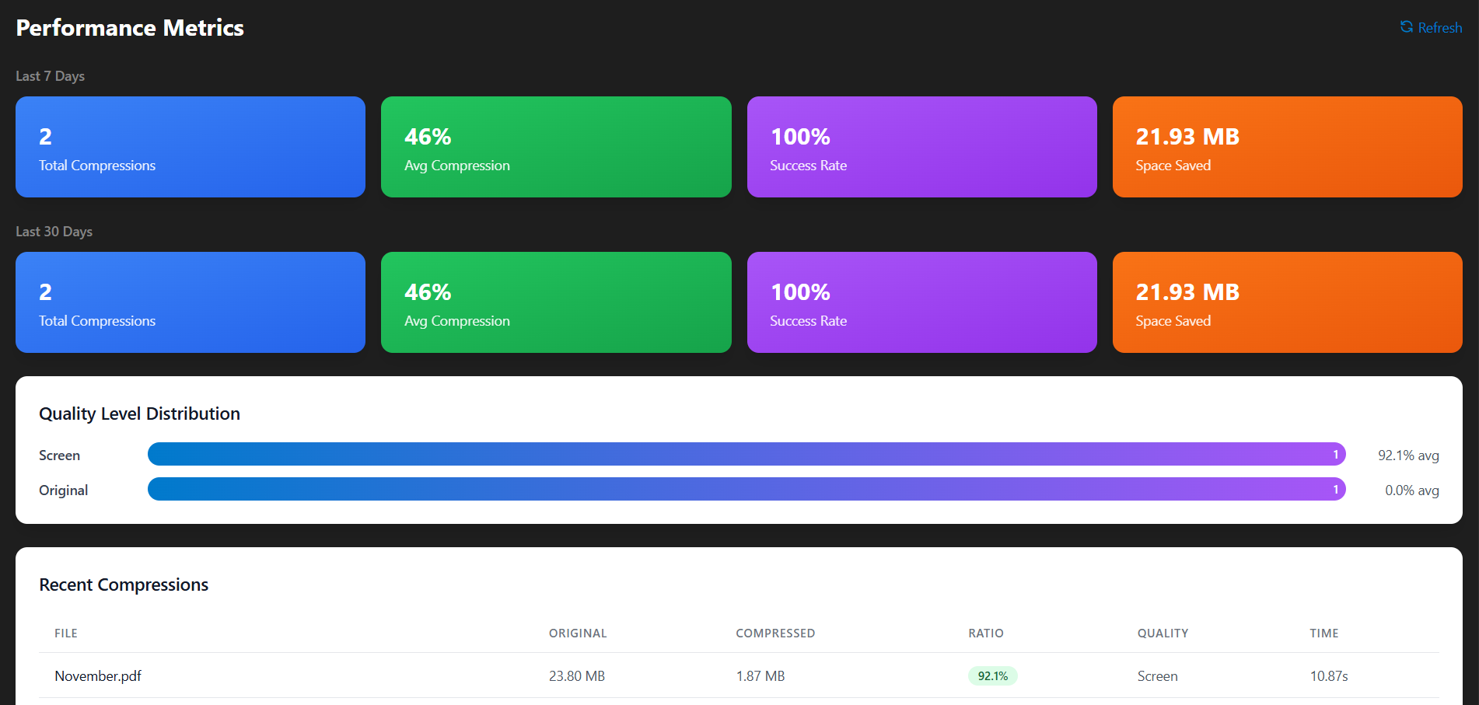Click the Screen quality distribution bar
Image resolution: width=1479 pixels, height=705 pixels.
click(746, 454)
